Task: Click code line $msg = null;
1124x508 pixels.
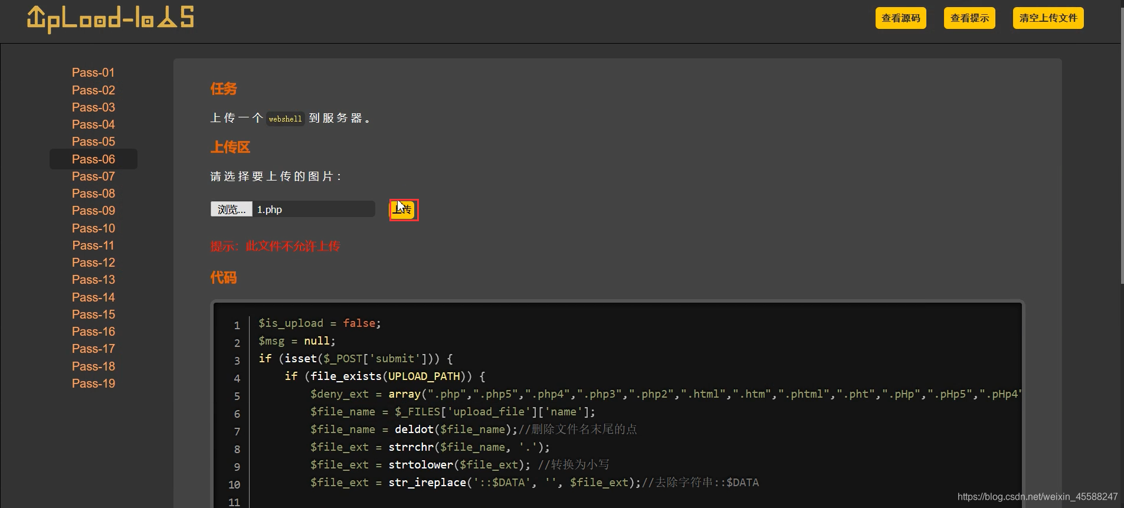Action: point(297,341)
